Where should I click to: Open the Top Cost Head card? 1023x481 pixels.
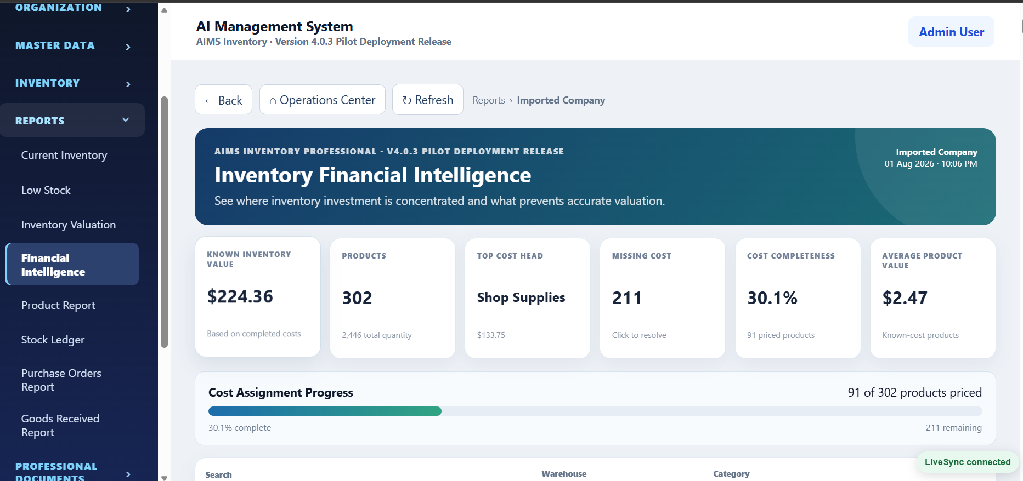pyautogui.click(x=528, y=298)
